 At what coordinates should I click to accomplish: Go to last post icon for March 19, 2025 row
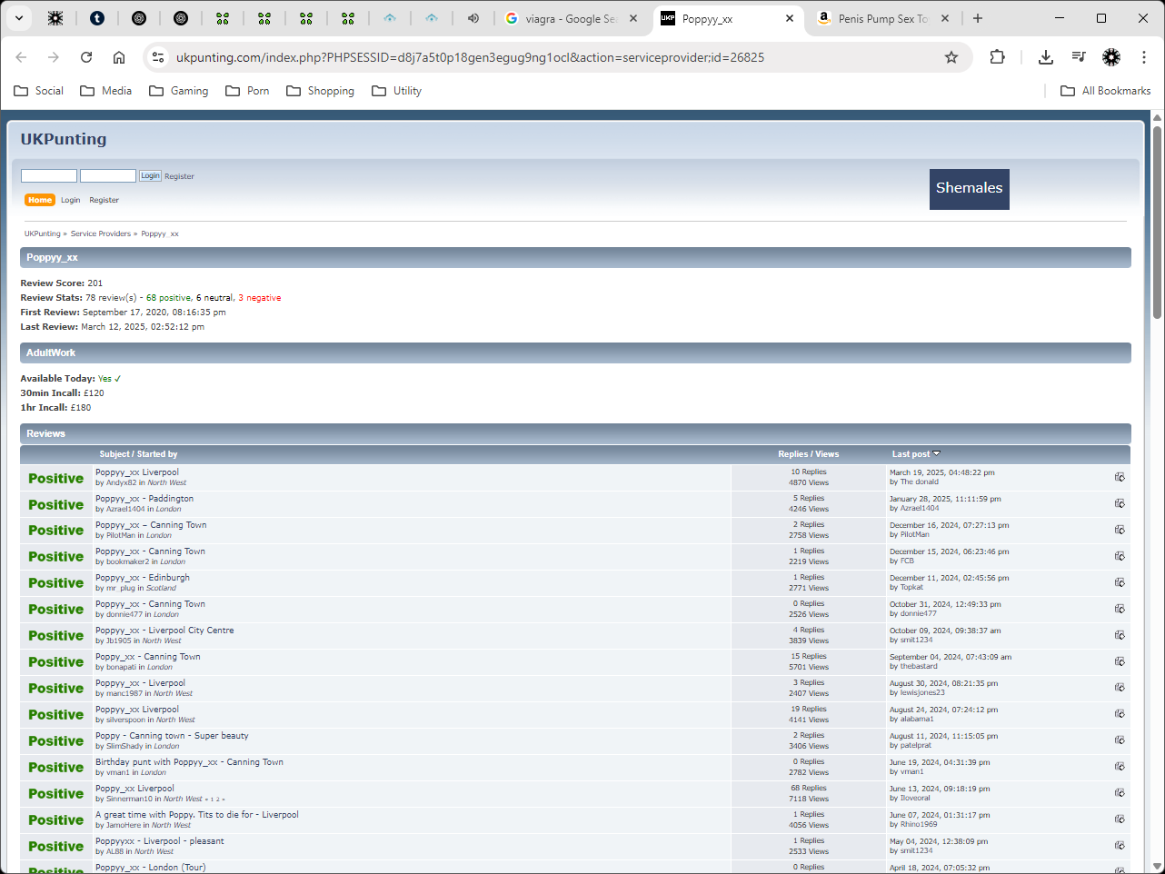click(1120, 477)
